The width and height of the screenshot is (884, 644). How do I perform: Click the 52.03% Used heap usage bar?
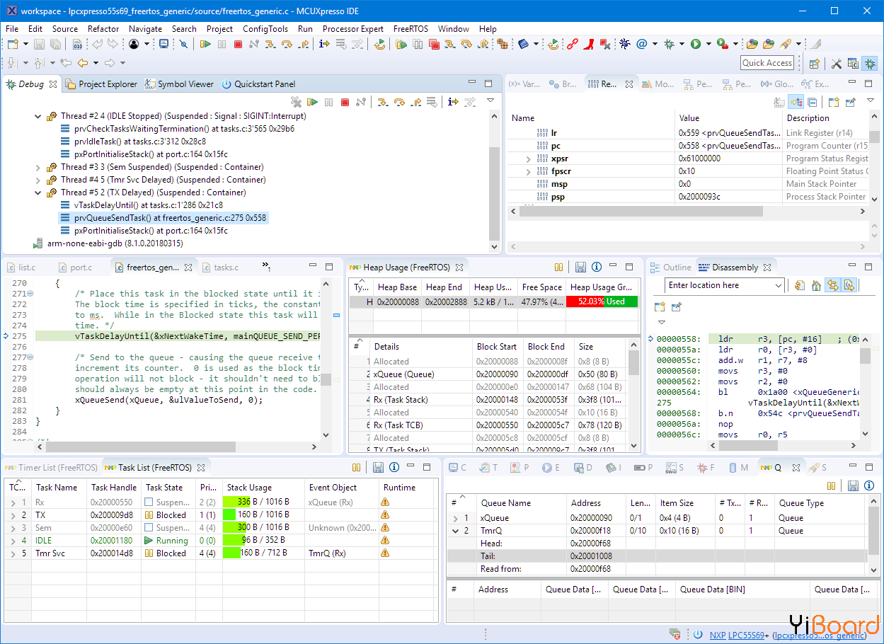(x=601, y=301)
